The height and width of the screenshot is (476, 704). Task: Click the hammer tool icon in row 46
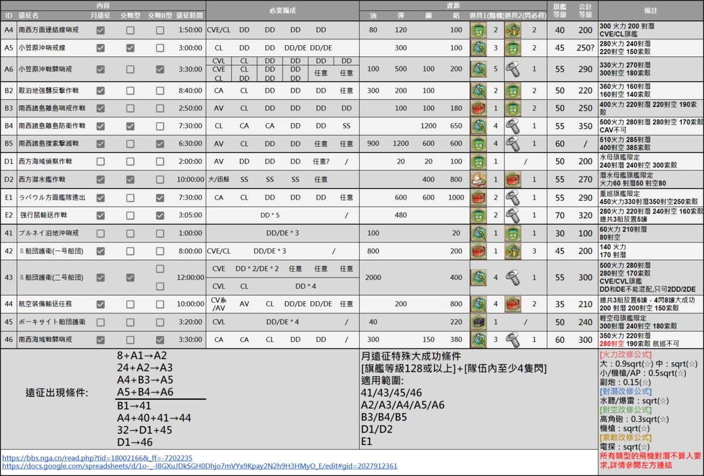(479, 339)
